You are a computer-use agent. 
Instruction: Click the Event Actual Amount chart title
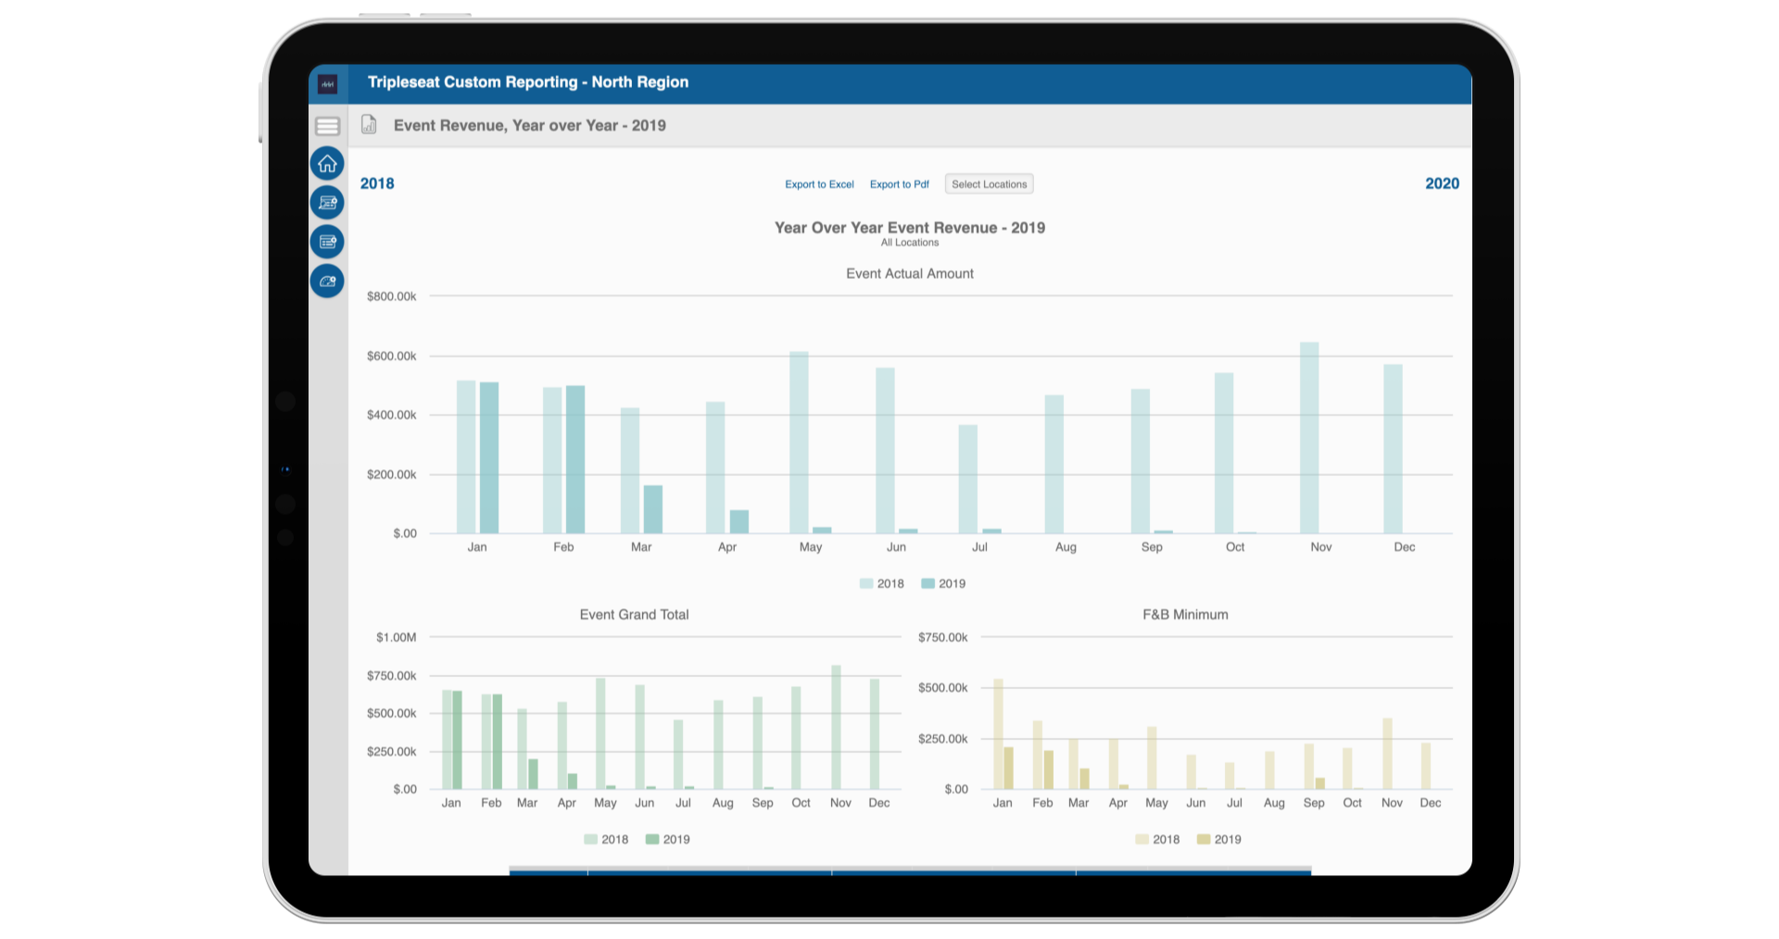(x=910, y=273)
